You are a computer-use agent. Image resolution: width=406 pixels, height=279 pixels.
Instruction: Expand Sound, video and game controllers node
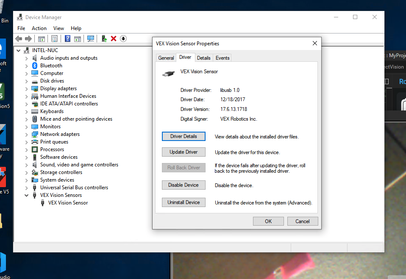point(26,165)
